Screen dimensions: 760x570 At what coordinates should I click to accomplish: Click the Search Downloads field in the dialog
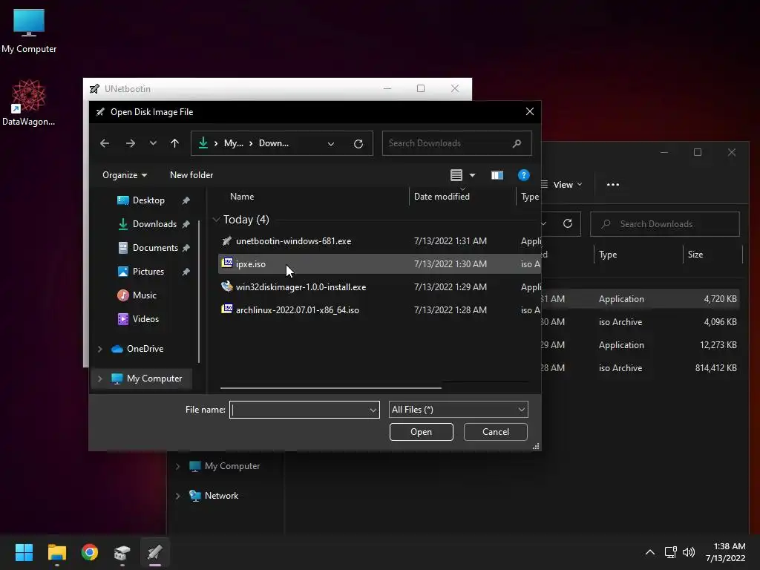pos(456,143)
